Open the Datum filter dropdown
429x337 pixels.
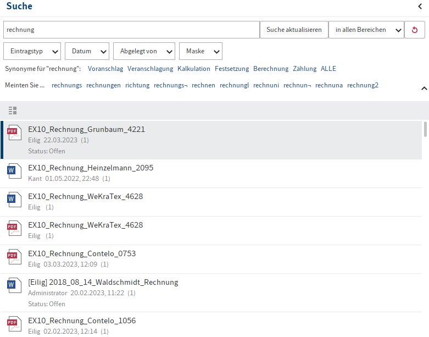point(87,51)
